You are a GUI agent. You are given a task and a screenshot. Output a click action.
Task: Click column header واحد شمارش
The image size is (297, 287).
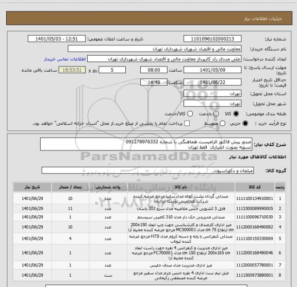coord(108,187)
